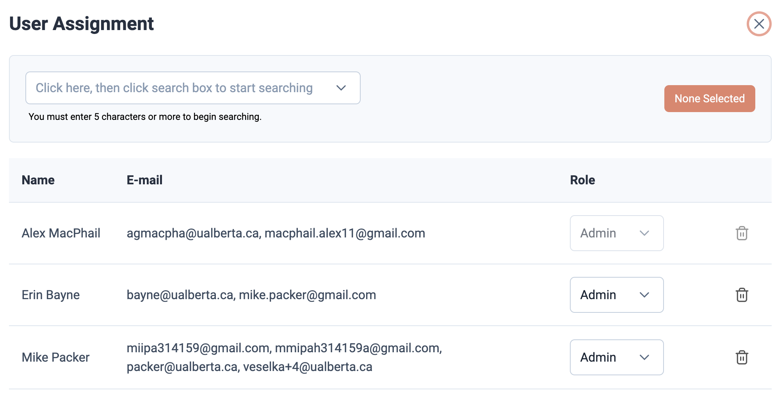Change Mike Packer's role via the dropdown
Image resolution: width=783 pixels, height=396 pixels.
(616, 357)
